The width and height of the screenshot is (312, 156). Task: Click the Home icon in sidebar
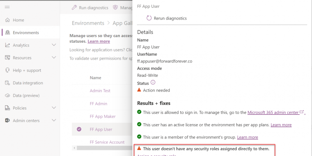click(7, 20)
